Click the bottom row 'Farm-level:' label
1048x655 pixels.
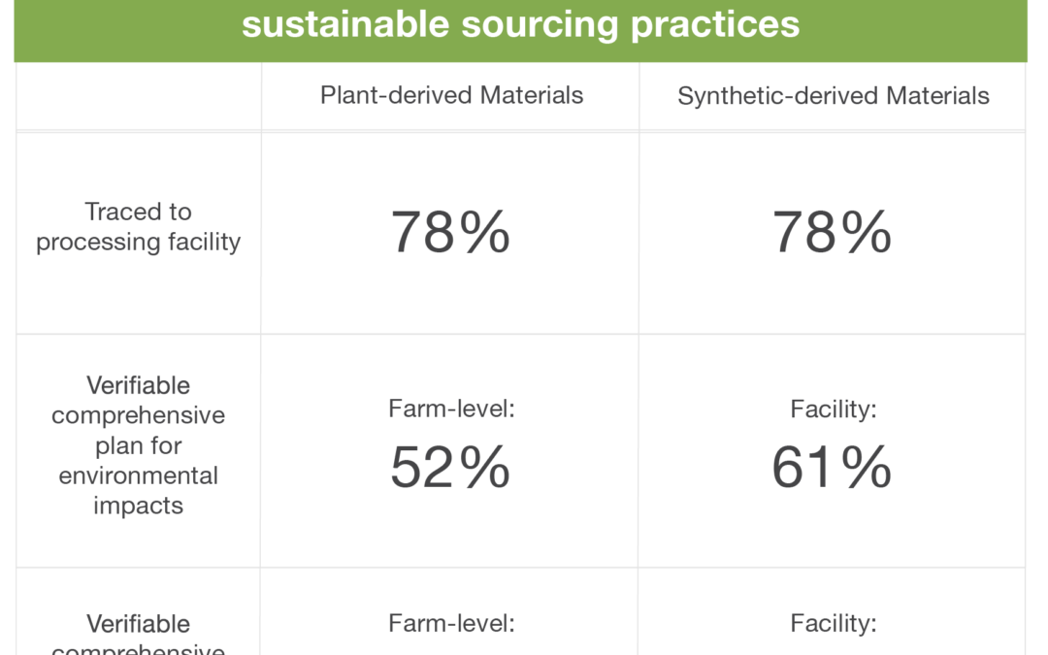pyautogui.click(x=451, y=623)
